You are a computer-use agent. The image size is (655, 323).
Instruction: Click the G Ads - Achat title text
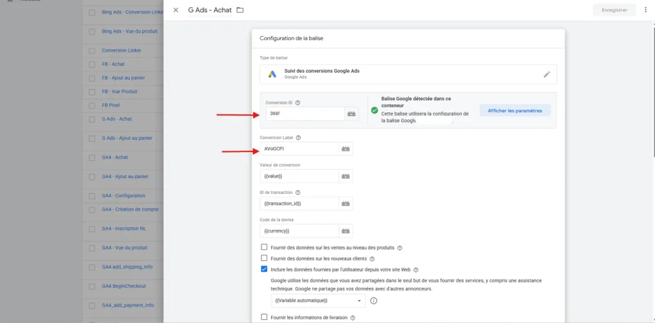[x=210, y=10]
